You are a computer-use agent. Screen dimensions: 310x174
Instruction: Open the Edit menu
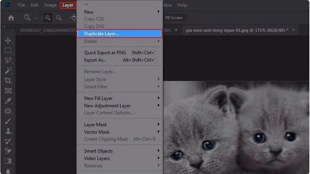34,5
